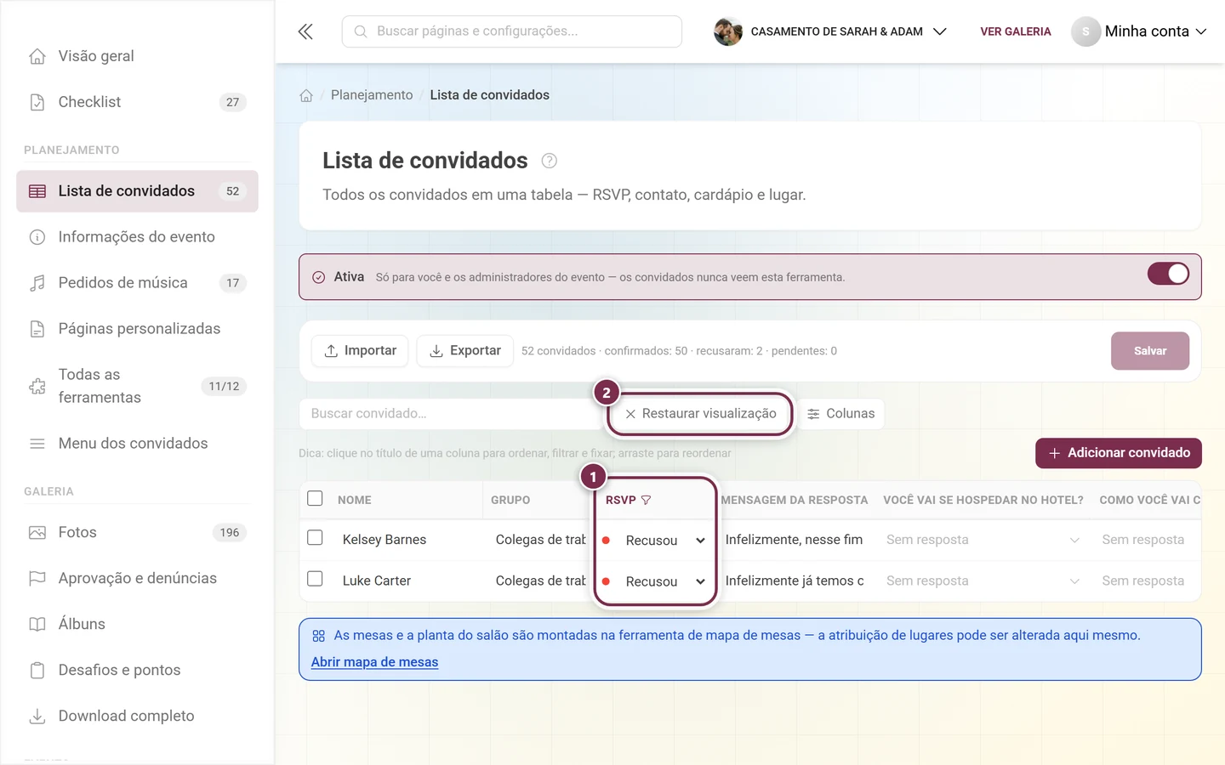This screenshot has width=1225, height=765.
Task: Select all guests with header checkbox
Action: click(315, 498)
